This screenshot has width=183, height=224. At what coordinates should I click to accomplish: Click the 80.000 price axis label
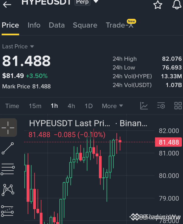[169, 176]
